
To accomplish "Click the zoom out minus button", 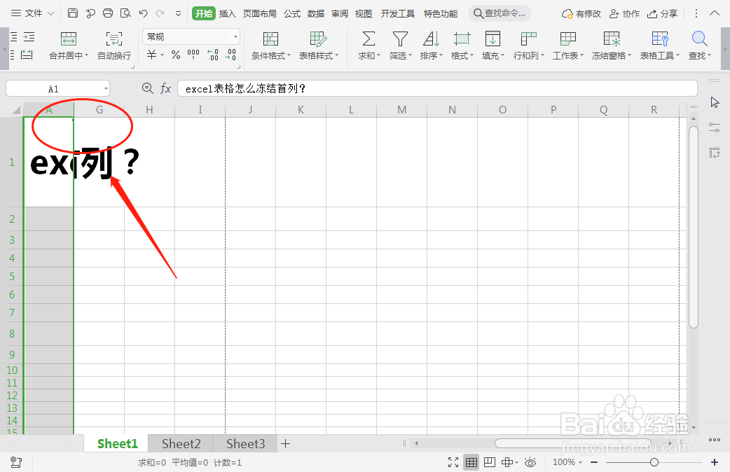I will point(594,462).
